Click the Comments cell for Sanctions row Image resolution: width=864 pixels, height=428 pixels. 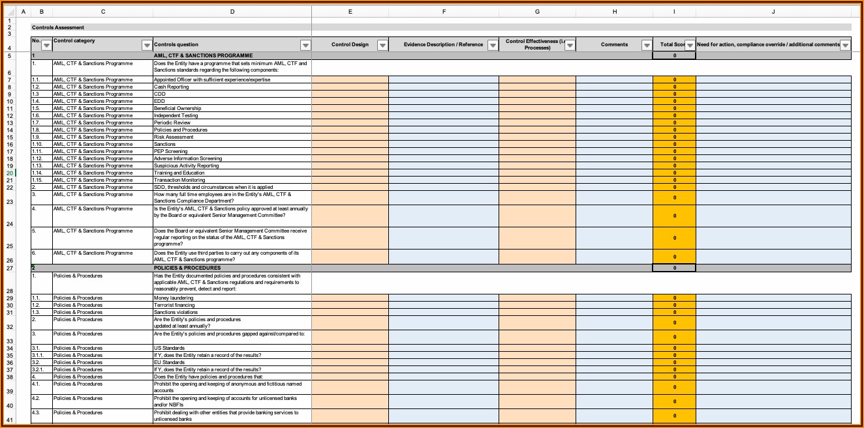tap(614, 144)
